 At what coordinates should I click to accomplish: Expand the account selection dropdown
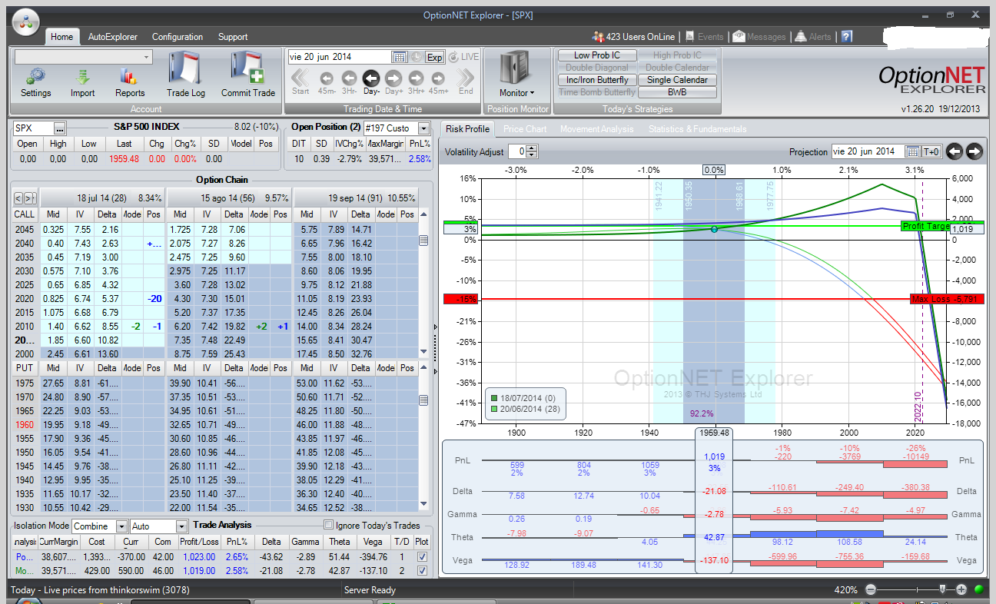point(146,57)
